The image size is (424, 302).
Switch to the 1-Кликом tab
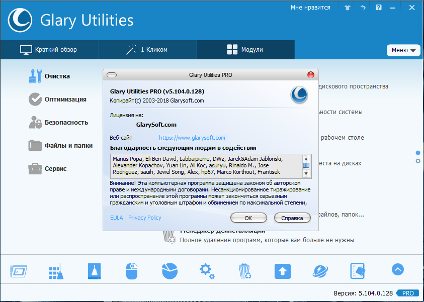coord(147,50)
